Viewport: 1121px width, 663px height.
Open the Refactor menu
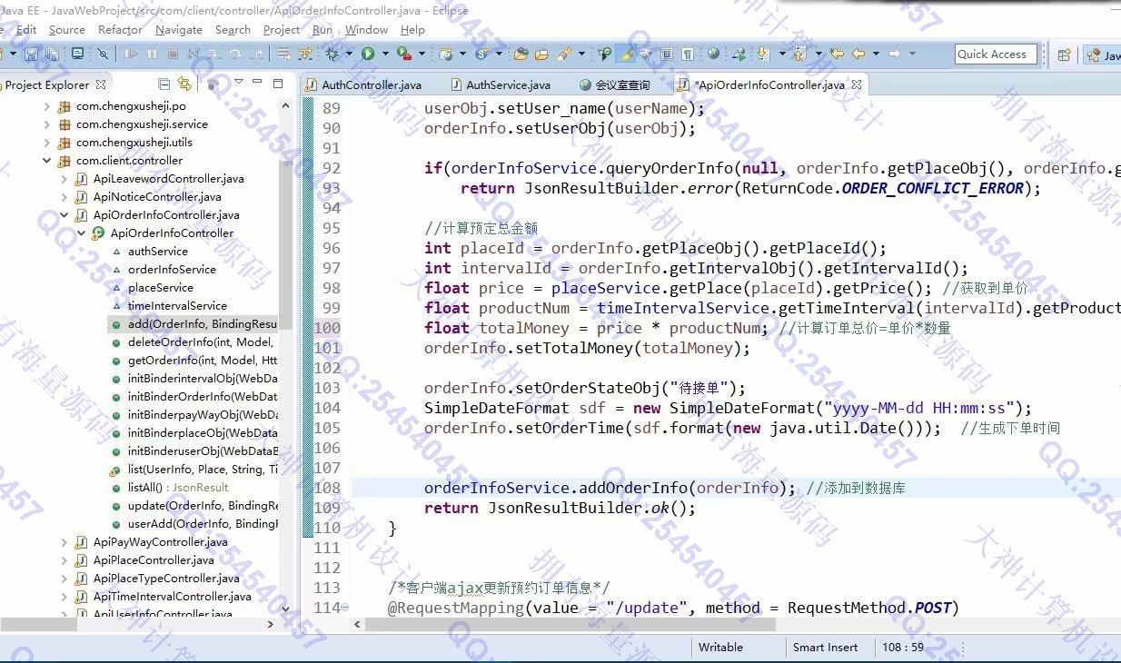[120, 30]
